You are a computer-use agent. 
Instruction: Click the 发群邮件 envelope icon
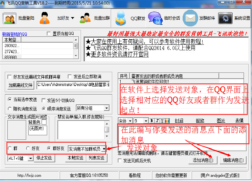[190, 18]
